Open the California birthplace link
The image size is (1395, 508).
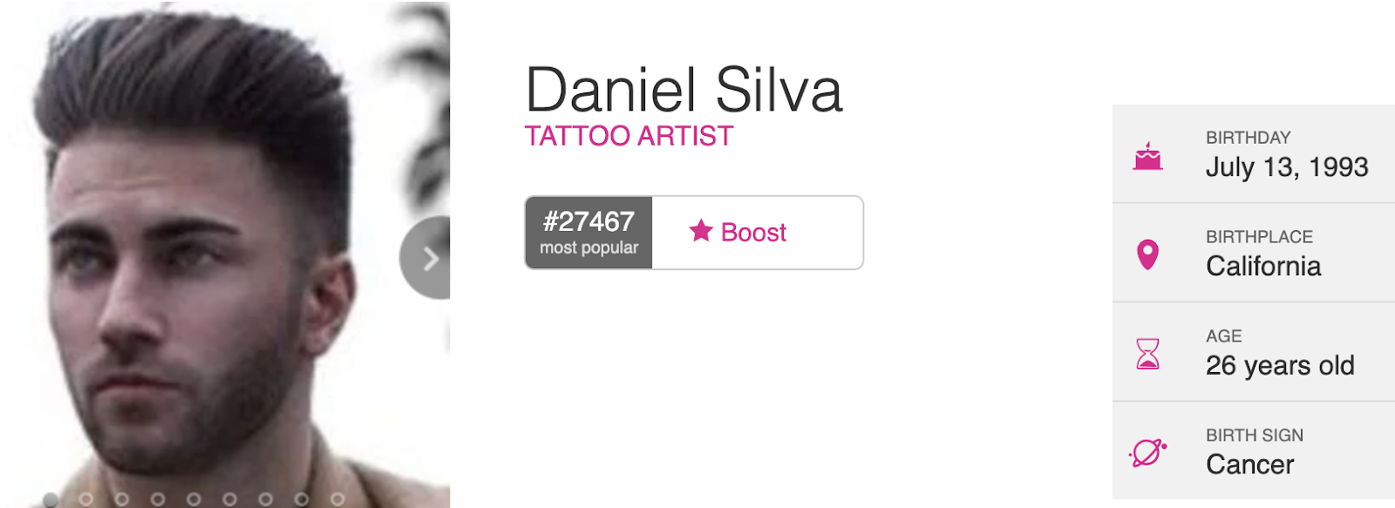tap(1263, 266)
